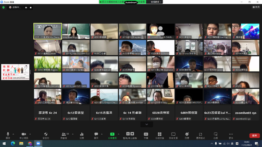The image size is (262, 147).
Task: Open the Breakout Rooms icon
Action: point(160,135)
